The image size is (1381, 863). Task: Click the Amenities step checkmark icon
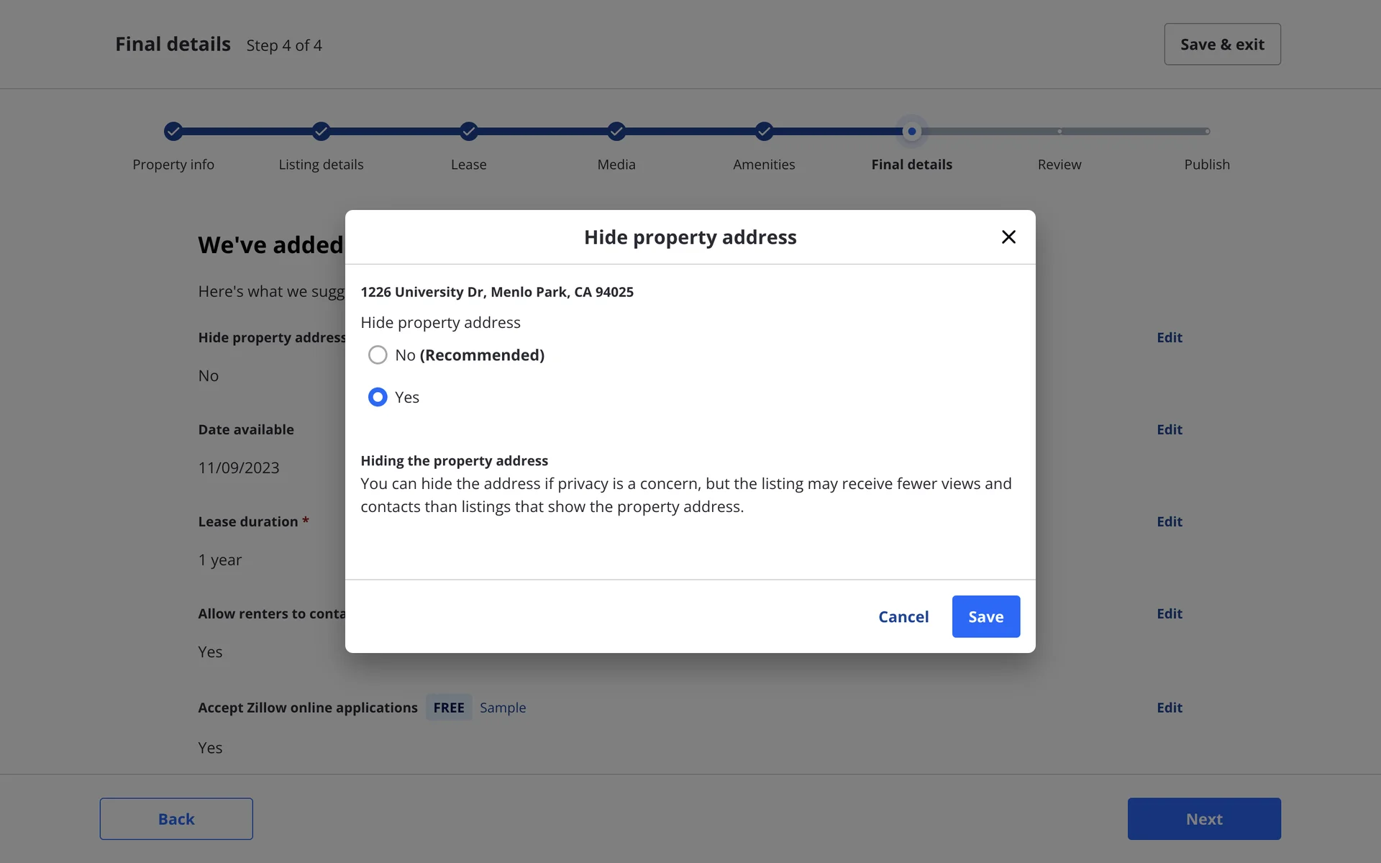coord(764,131)
